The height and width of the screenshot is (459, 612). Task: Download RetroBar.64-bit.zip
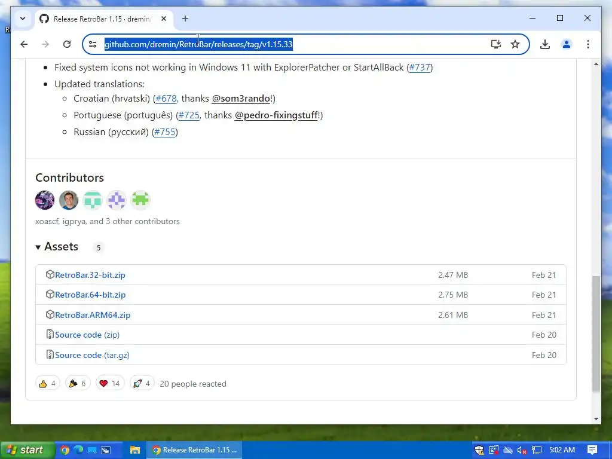pyautogui.click(x=90, y=295)
